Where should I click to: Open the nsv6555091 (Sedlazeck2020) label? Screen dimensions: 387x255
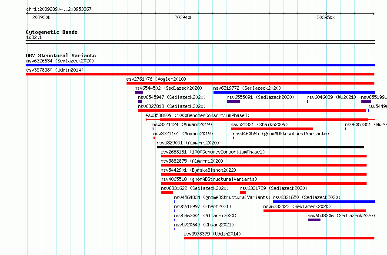click(x=260, y=97)
